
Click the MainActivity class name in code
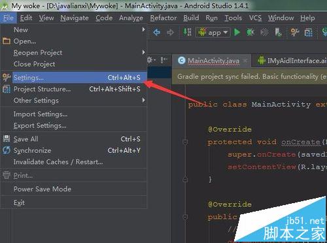pos(281,105)
